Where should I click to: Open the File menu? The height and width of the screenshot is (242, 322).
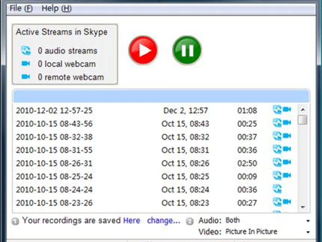tap(21, 8)
